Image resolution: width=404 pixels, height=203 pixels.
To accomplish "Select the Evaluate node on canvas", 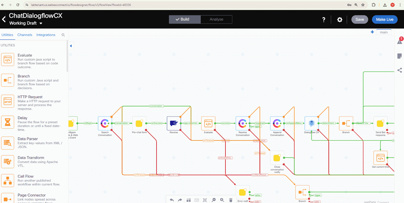I will (x=208, y=123).
